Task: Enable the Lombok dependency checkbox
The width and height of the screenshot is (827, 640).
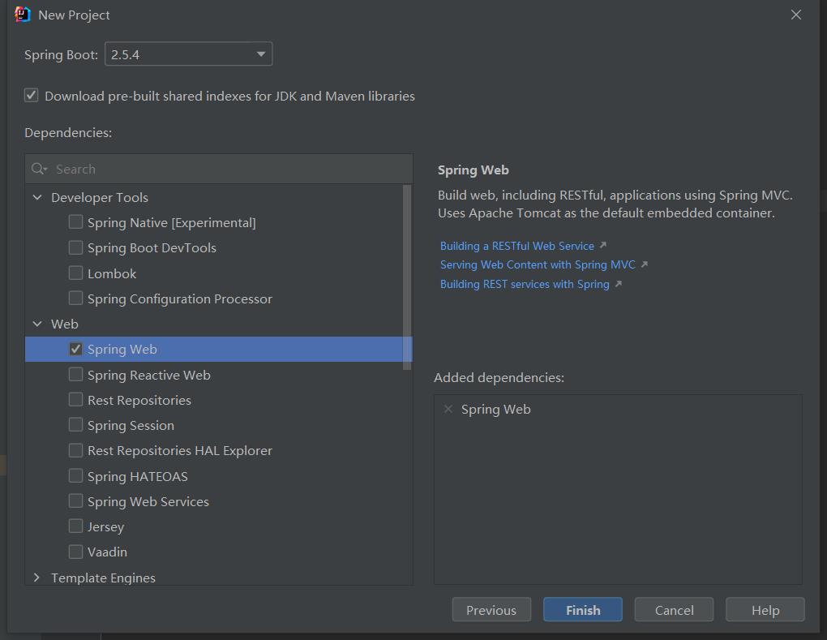Action: (x=75, y=273)
